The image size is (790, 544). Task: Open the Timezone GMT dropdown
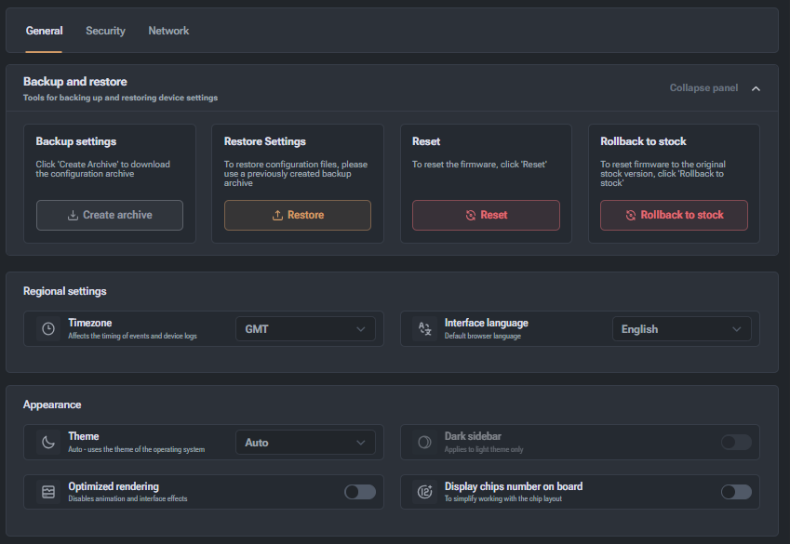click(305, 329)
